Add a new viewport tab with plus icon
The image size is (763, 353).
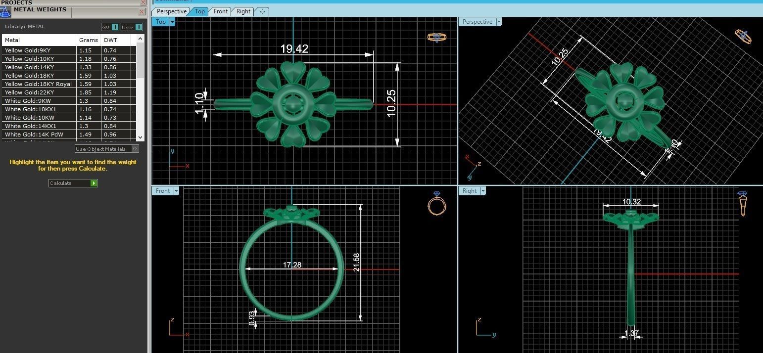click(262, 11)
